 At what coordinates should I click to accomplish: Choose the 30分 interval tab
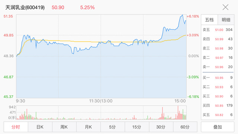coord(161,127)
